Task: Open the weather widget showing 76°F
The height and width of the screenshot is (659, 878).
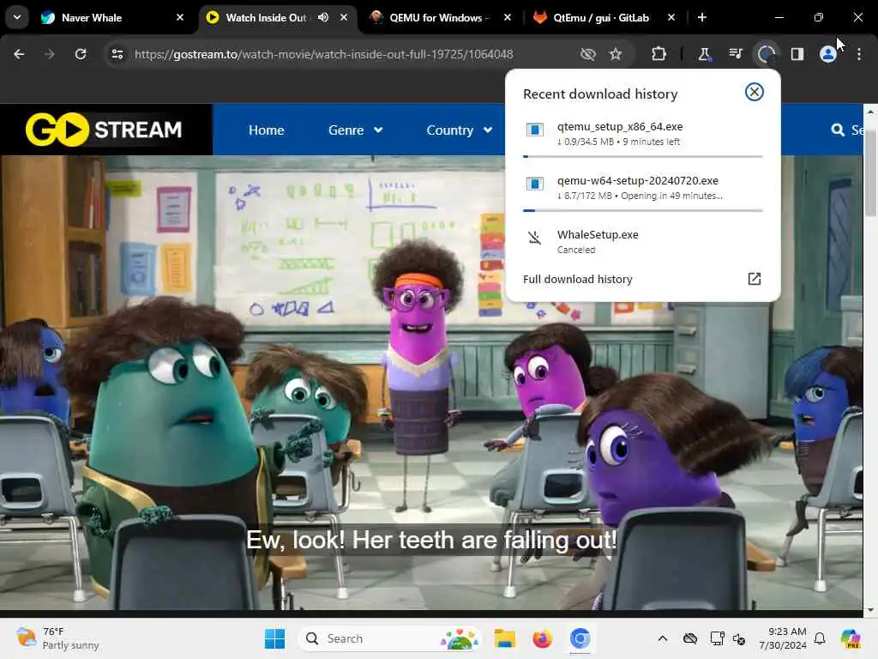Action: [58, 638]
